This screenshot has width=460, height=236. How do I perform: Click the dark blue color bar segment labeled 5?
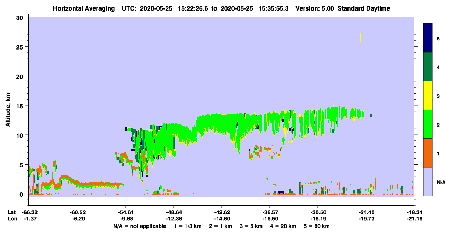click(x=428, y=38)
